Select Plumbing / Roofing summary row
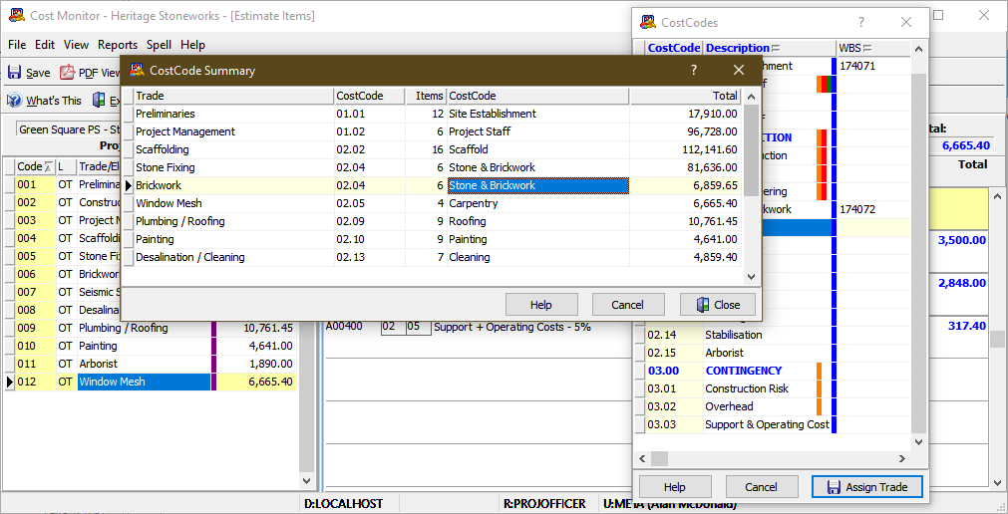This screenshot has height=514, width=1008. pyautogui.click(x=432, y=222)
